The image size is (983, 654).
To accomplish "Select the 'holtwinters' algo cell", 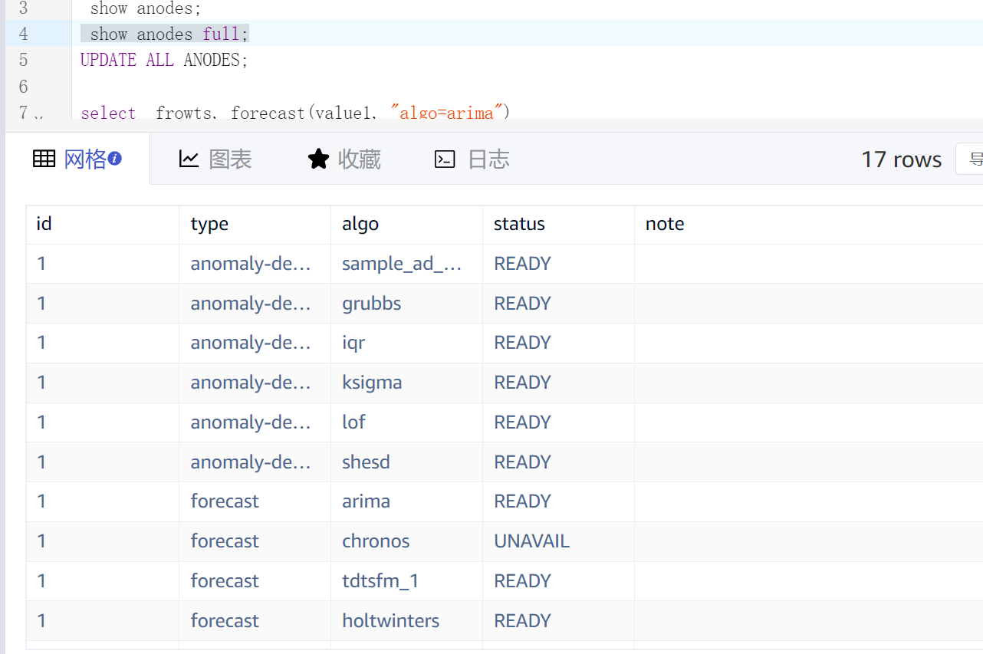I will (390, 621).
